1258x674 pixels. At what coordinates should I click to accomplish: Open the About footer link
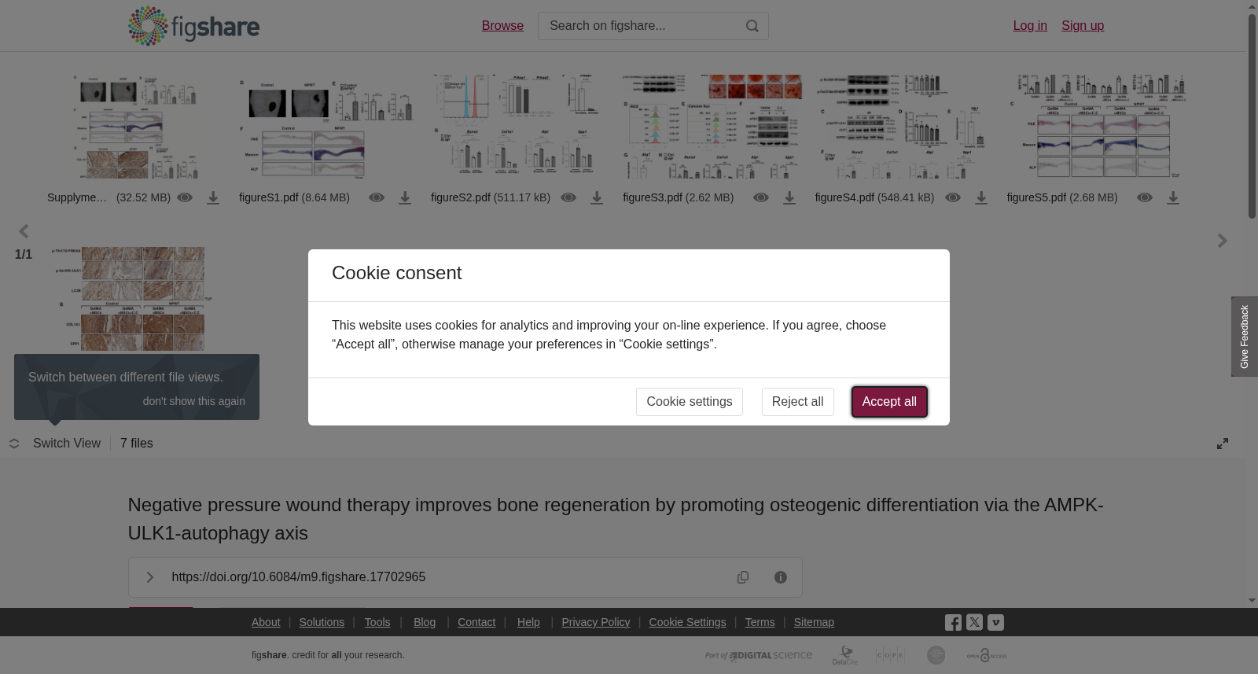point(266,622)
